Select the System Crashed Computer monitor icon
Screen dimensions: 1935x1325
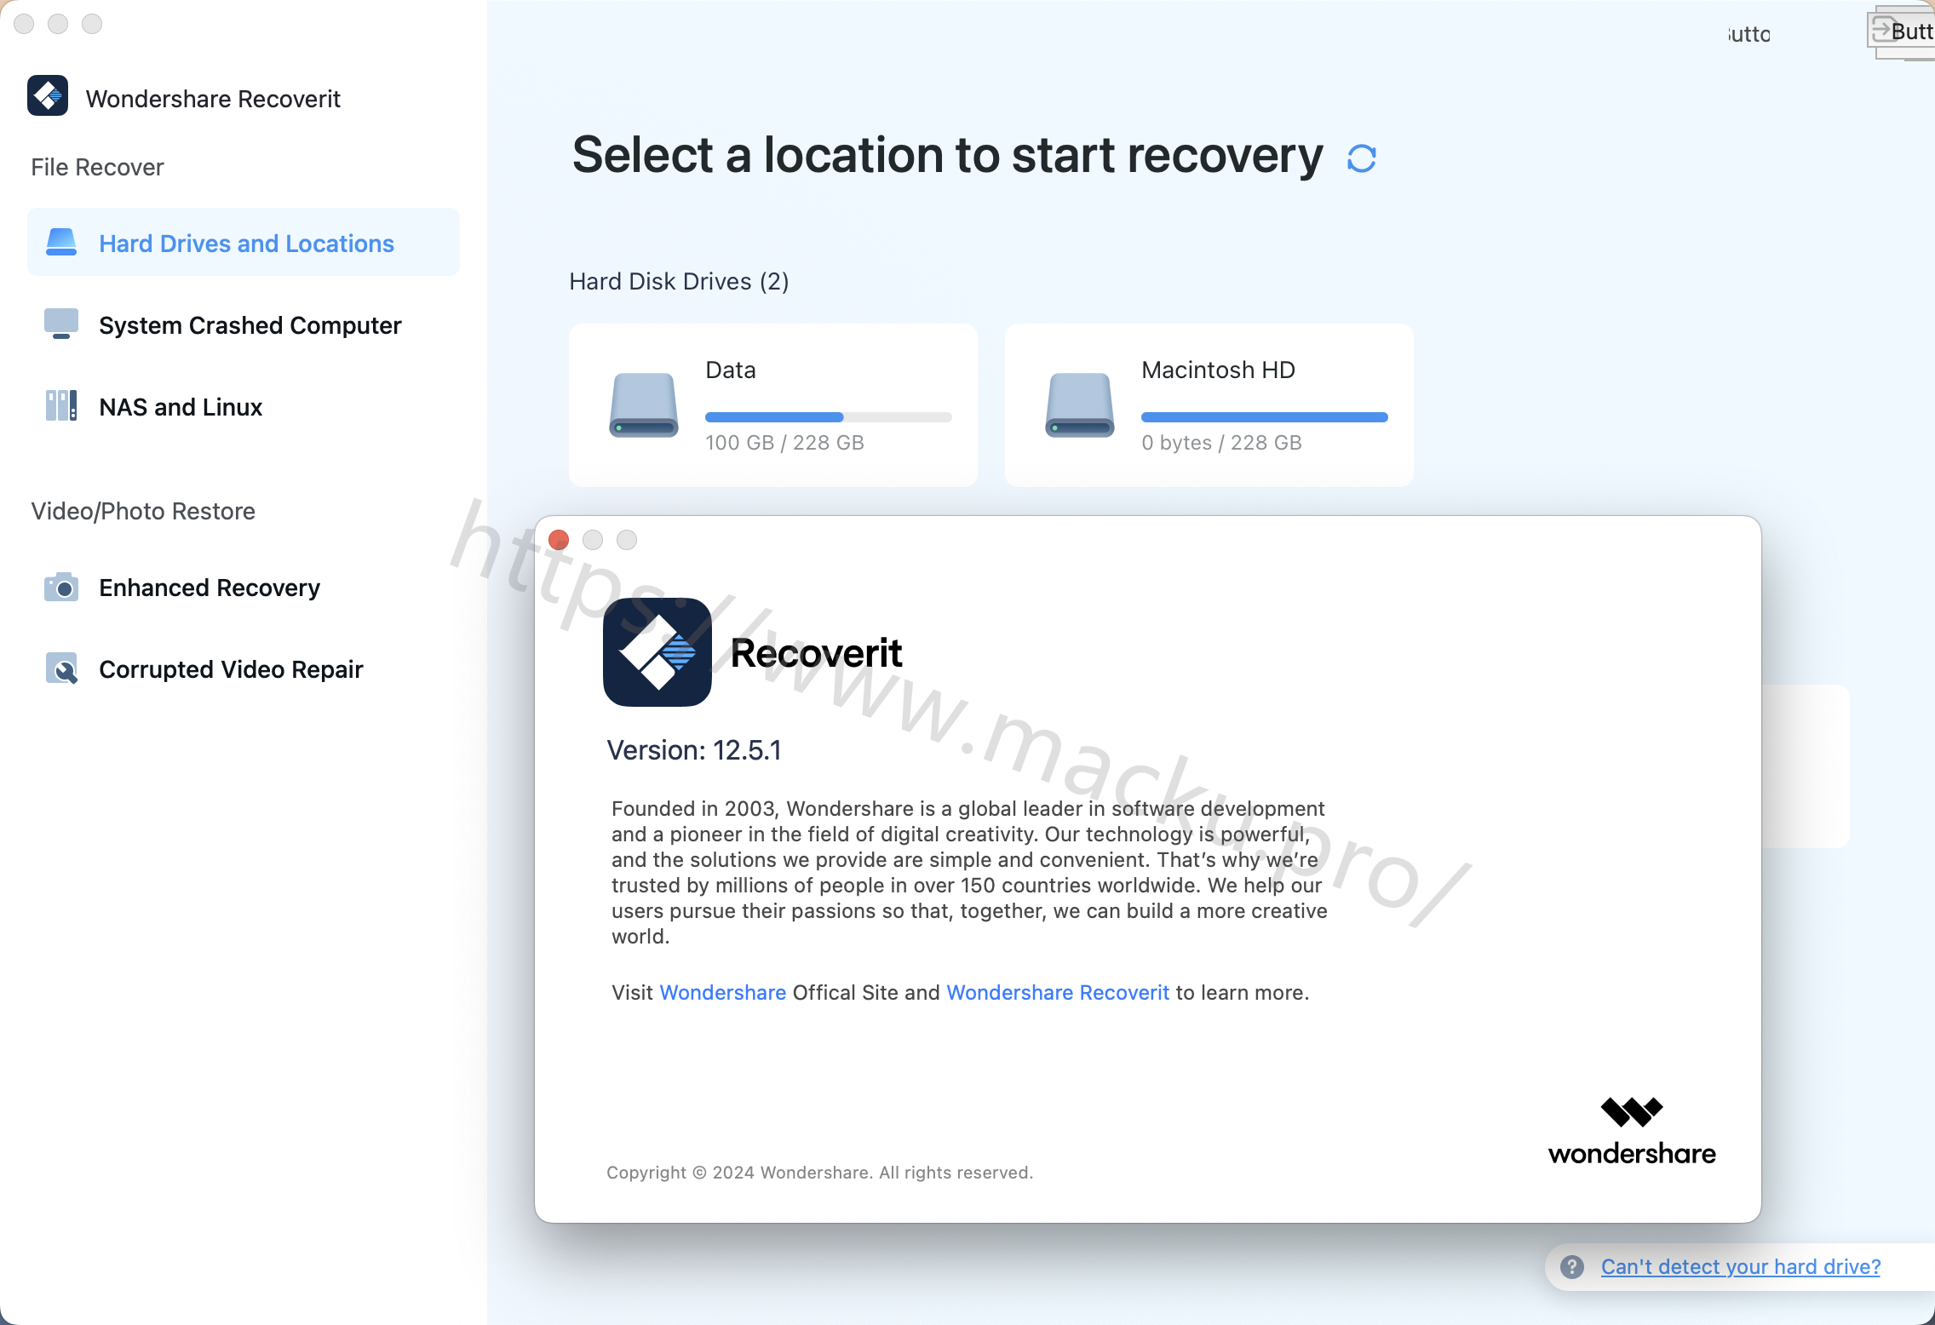coord(61,324)
